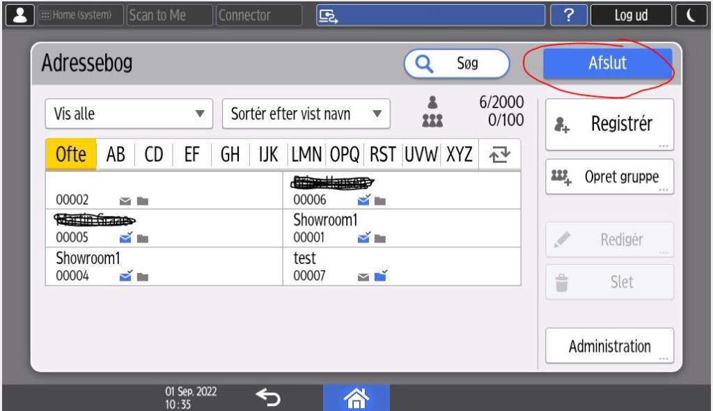
Task: Open the Administration menu button
Action: [609, 346]
